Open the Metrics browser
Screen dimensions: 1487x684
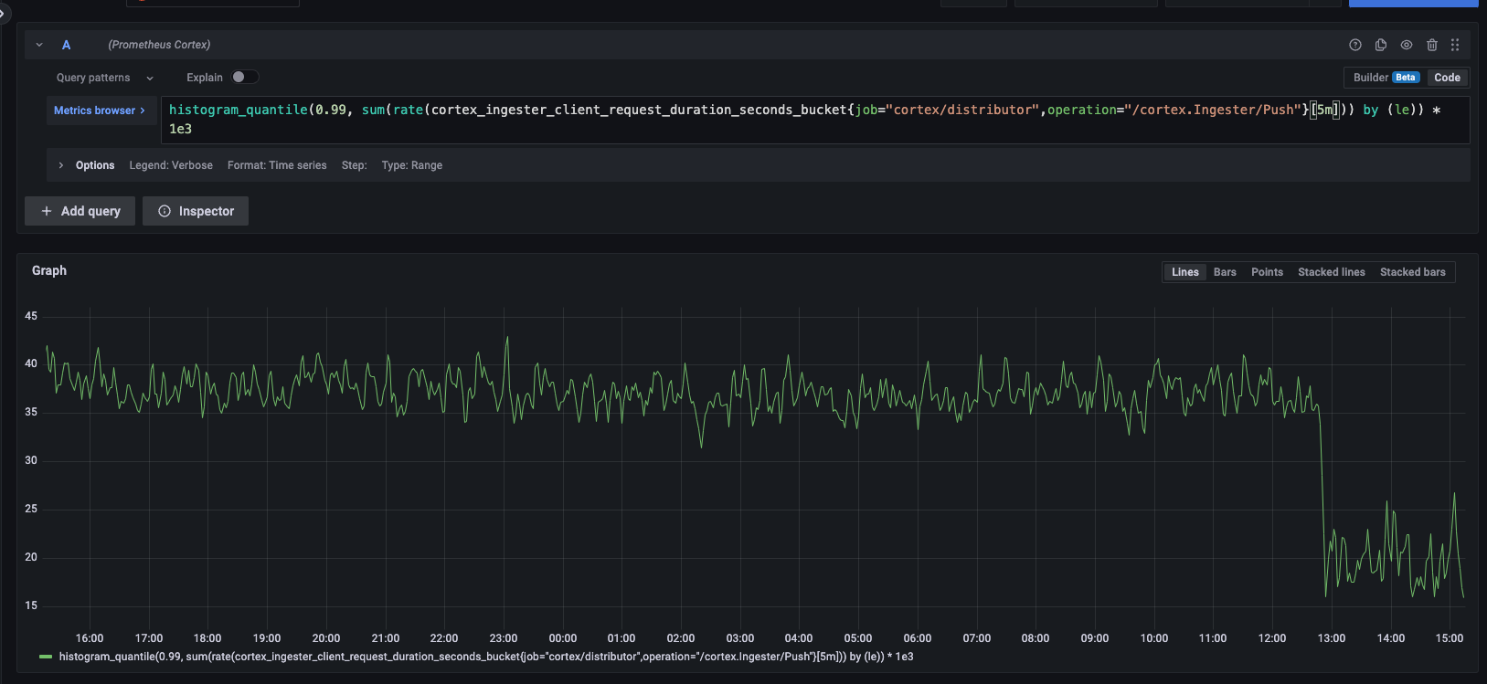100,110
